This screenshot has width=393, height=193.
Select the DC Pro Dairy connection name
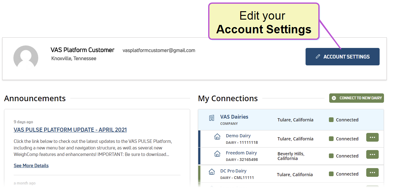pos(233,171)
